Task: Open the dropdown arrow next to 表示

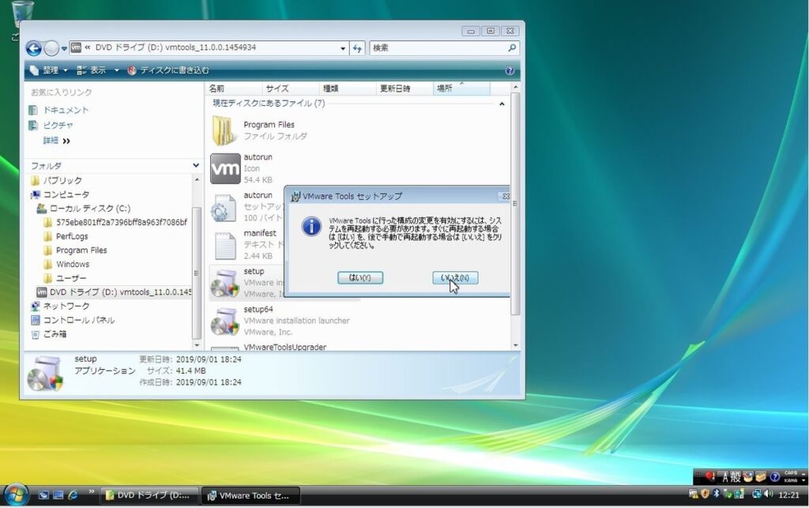Action: tap(117, 70)
